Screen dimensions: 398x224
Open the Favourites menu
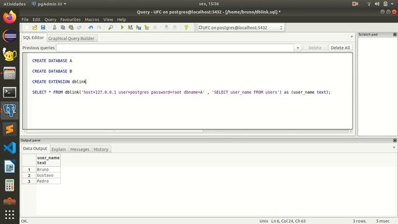(x=70, y=19)
